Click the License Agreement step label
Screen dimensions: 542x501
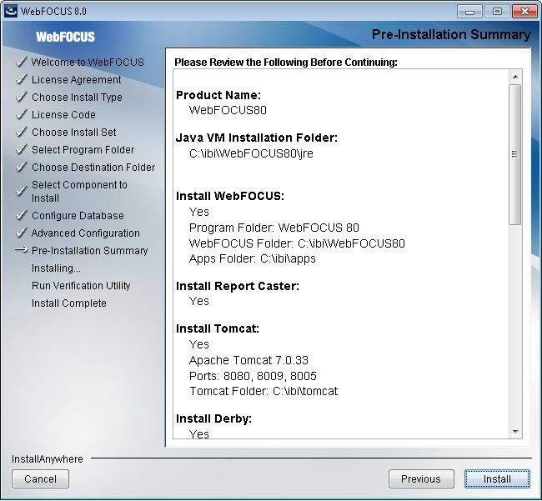(x=77, y=79)
